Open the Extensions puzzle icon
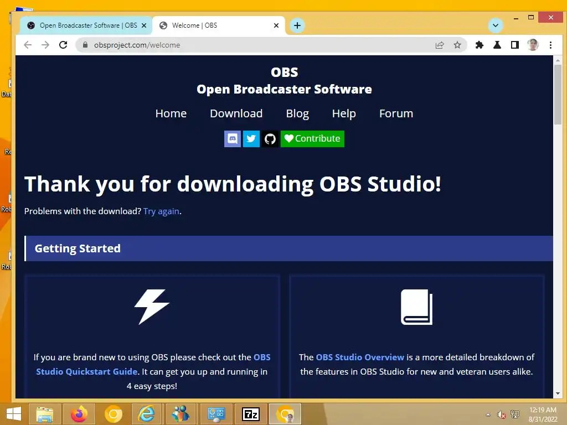 (480, 45)
